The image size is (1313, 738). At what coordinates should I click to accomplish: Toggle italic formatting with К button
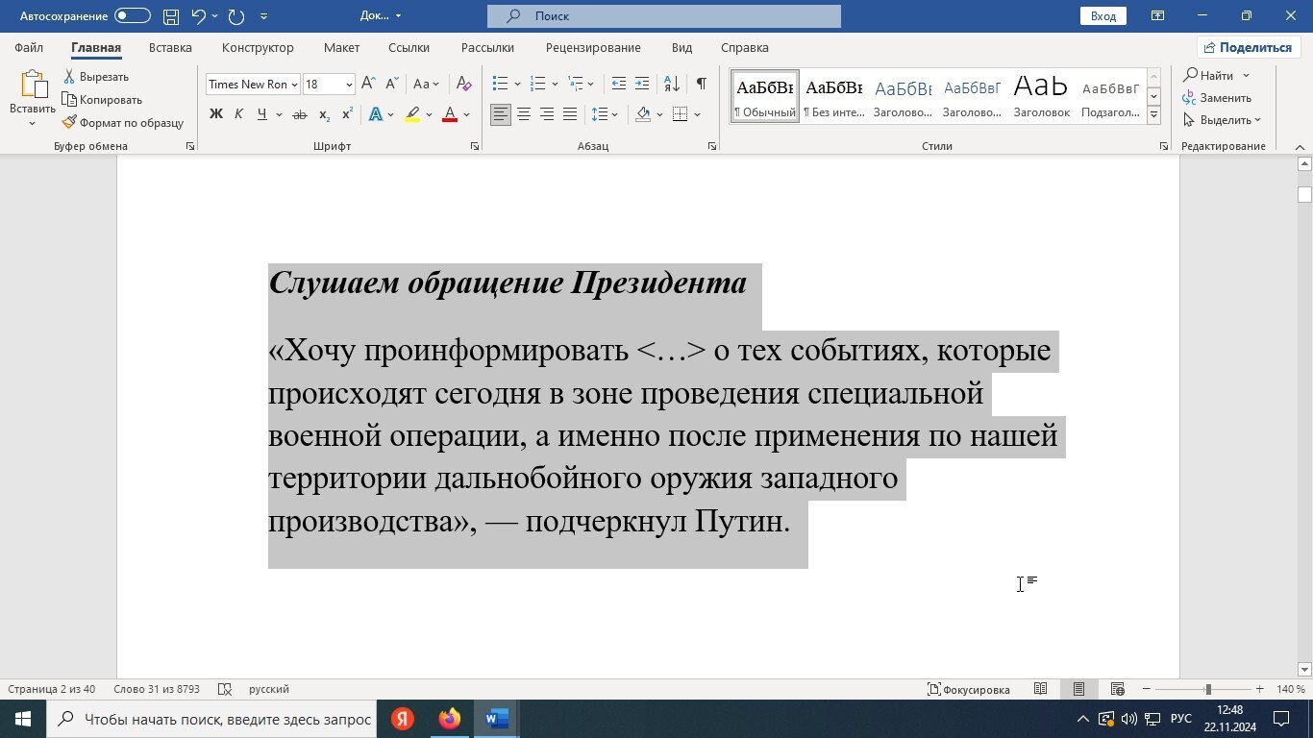[x=238, y=114]
